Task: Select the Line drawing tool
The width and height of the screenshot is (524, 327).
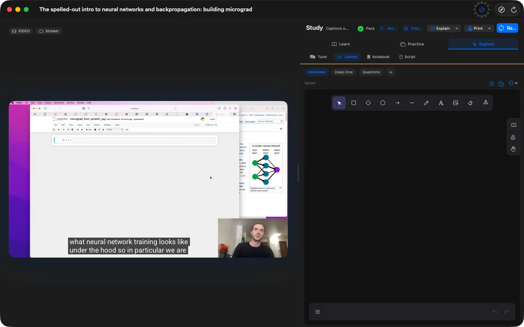Action: [412, 103]
